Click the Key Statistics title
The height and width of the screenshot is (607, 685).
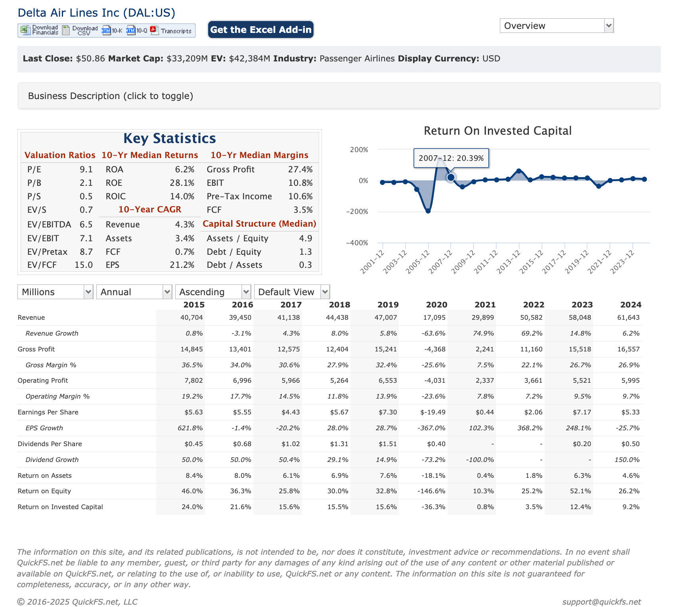[x=170, y=138]
